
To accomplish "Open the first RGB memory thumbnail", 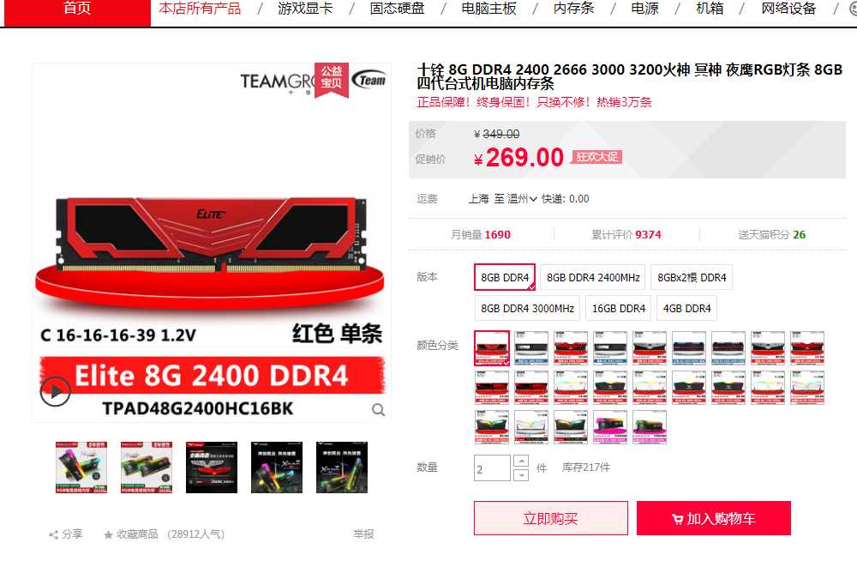I will (81, 467).
